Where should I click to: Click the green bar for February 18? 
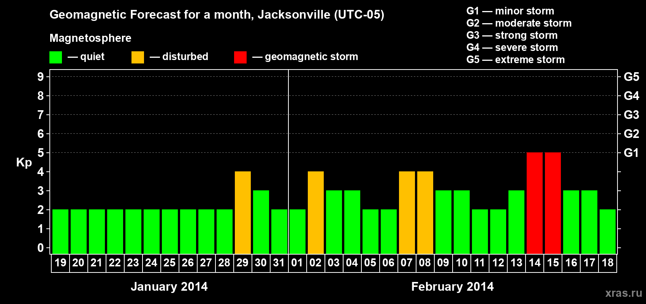click(608, 231)
